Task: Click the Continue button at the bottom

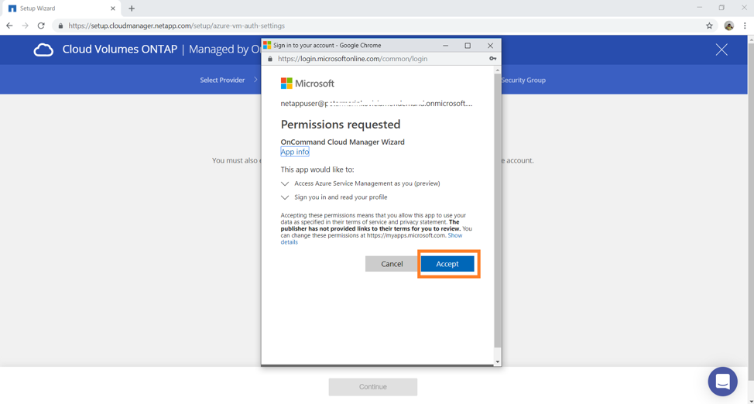Action: 373,387
